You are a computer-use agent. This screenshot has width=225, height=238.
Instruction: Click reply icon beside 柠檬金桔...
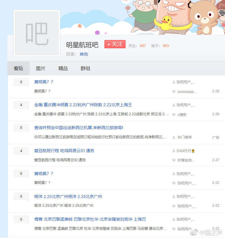tap(174, 160)
